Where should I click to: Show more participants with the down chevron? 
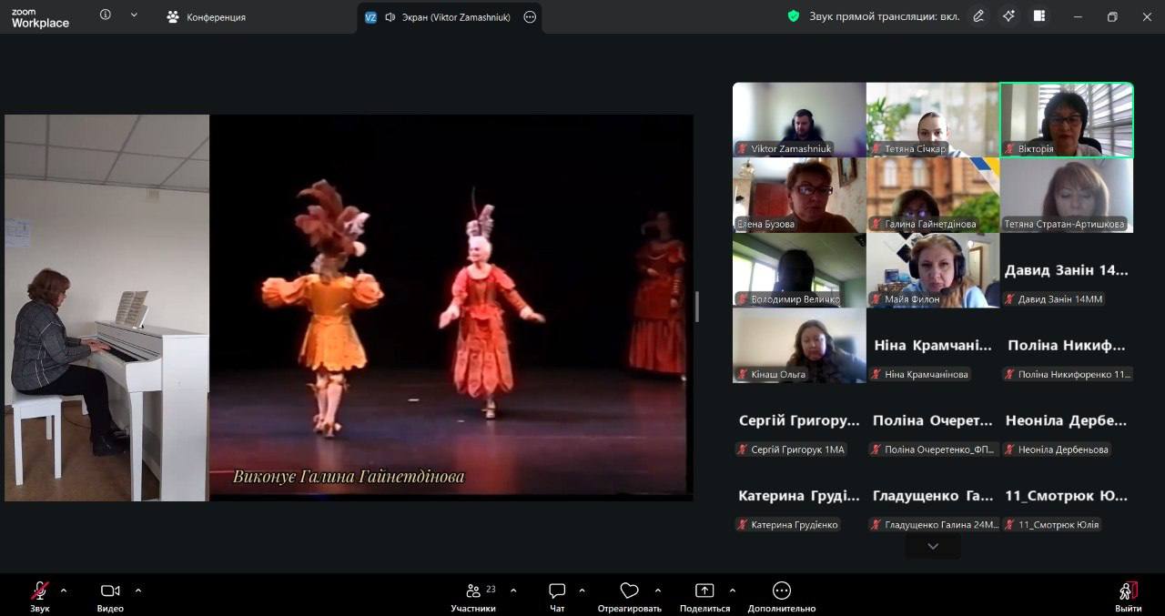(x=933, y=546)
